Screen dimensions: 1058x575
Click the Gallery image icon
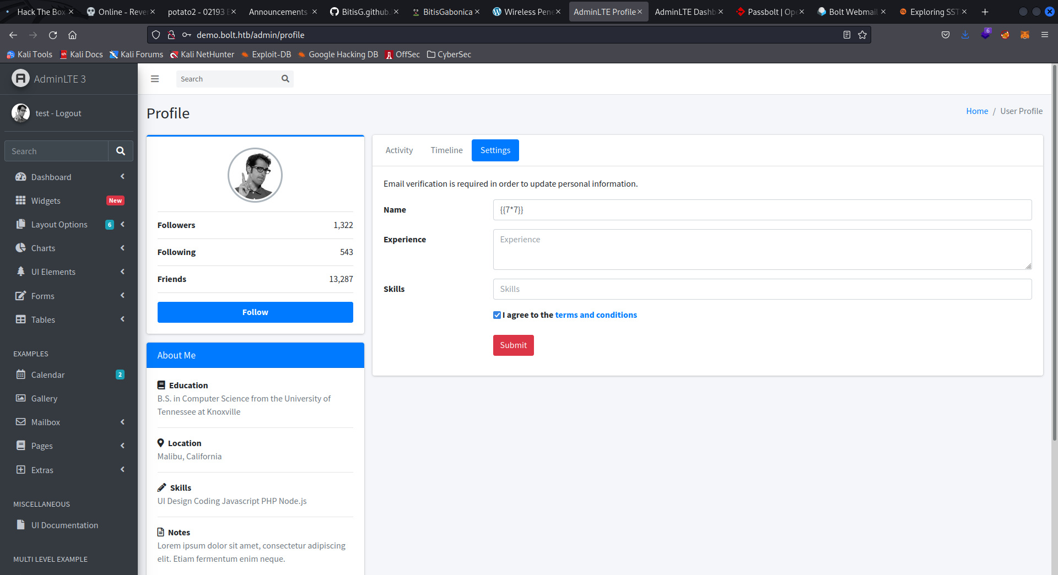(x=21, y=398)
